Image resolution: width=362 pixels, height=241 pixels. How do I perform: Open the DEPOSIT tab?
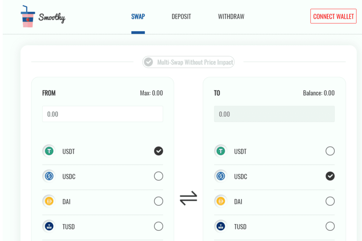pos(181,16)
